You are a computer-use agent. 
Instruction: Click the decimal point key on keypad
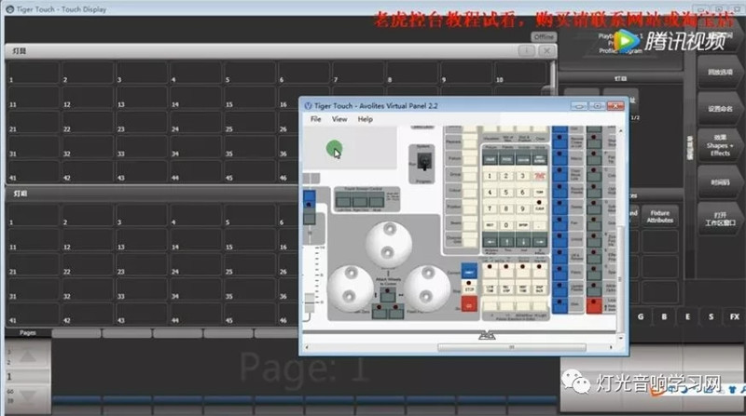(x=539, y=224)
